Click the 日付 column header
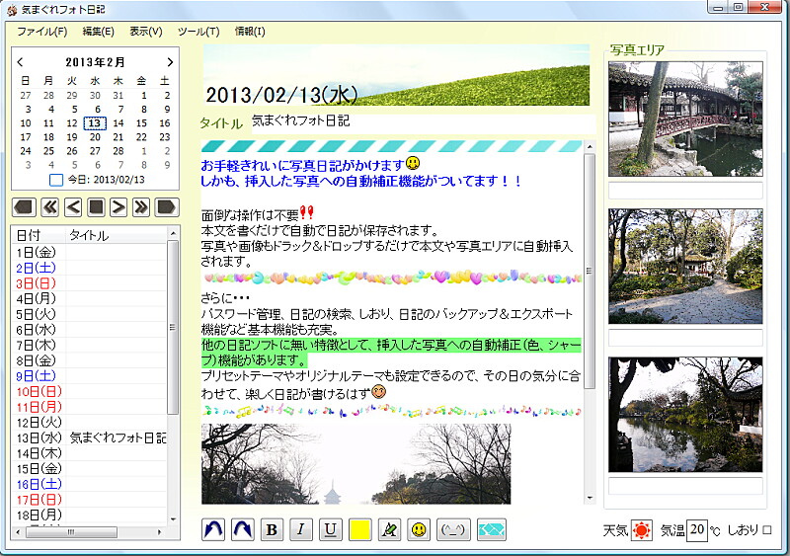Screen dimensions: 790x556 coord(39,235)
